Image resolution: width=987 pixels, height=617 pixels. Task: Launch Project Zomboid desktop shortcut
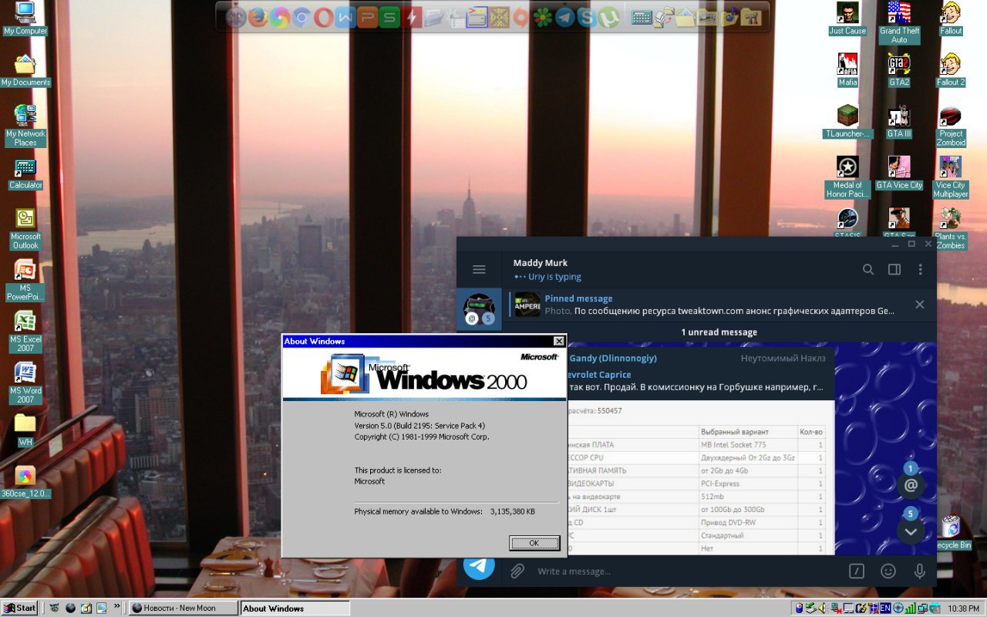click(951, 126)
